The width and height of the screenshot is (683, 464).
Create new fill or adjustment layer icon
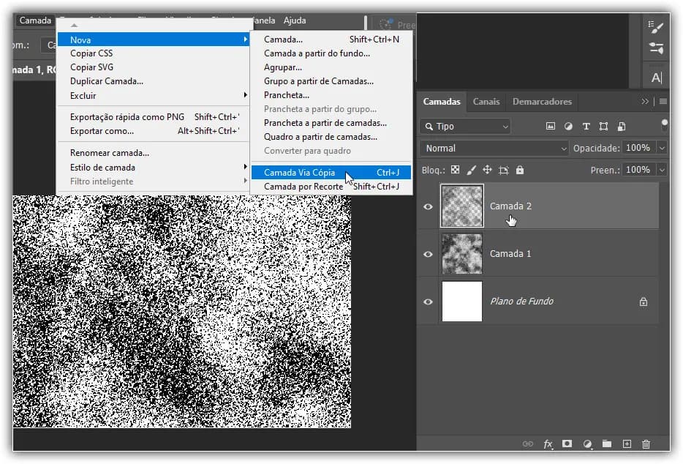[x=587, y=444]
